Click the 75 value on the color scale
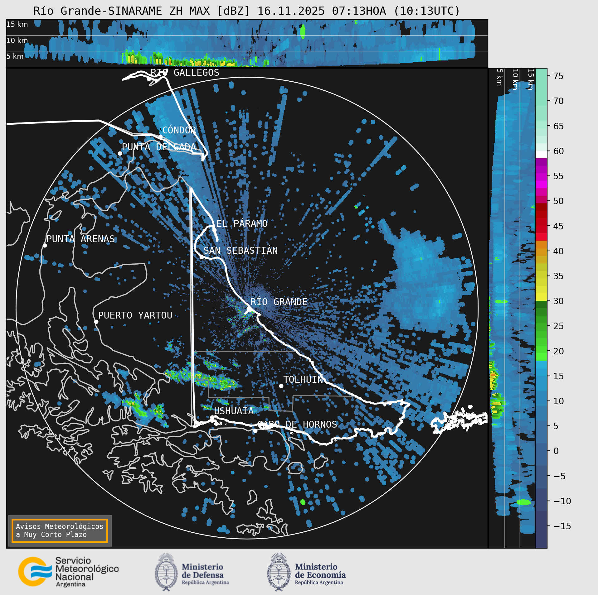 pos(558,76)
